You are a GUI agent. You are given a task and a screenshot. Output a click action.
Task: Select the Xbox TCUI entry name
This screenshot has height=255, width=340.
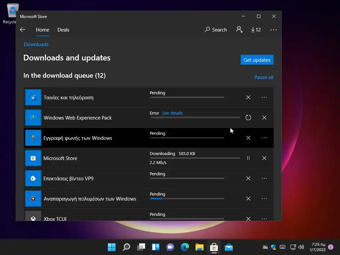55,218
